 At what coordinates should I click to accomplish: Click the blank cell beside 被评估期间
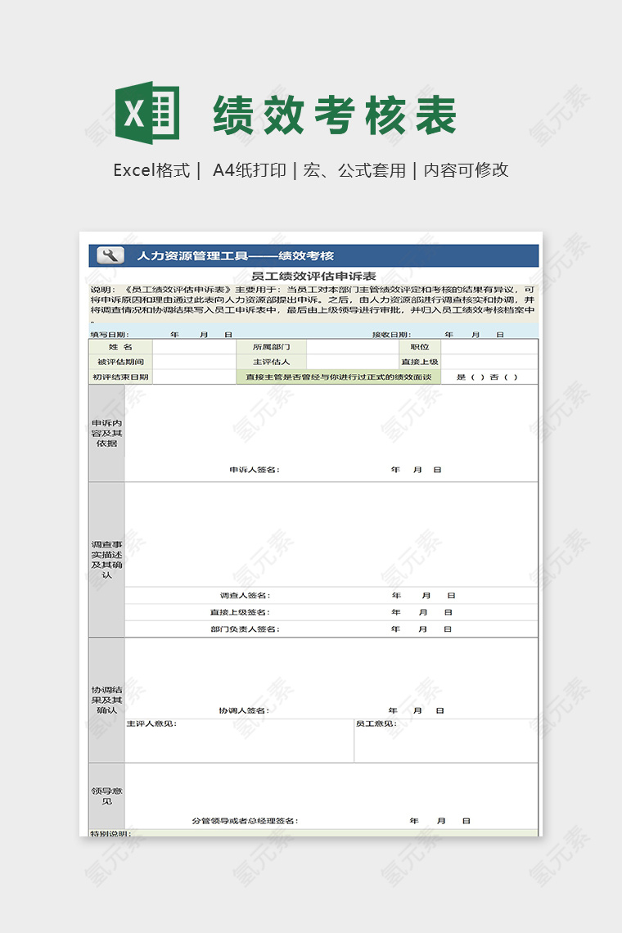click(195, 362)
